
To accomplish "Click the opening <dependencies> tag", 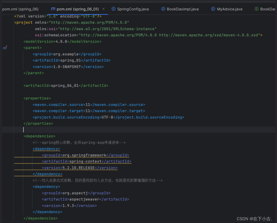I will point(39,136).
